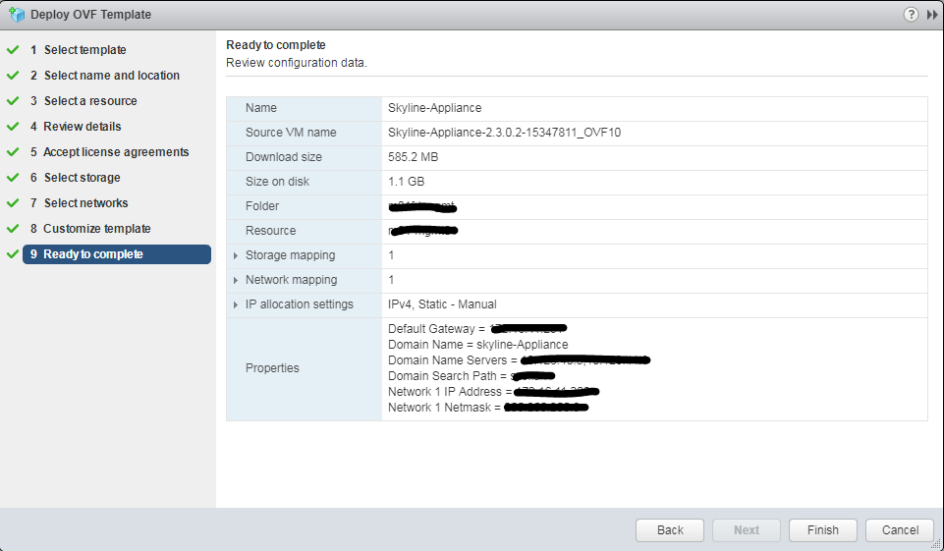The height and width of the screenshot is (551, 944).
Task: Click the Properties row label
Action: pos(272,368)
